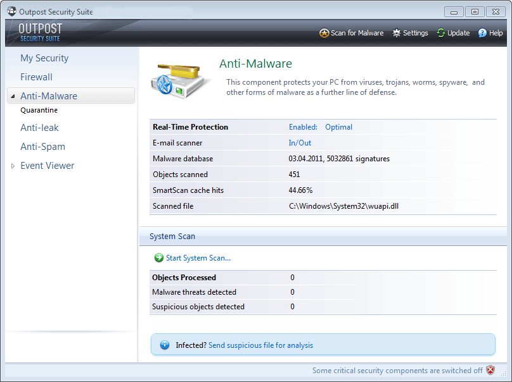
Task: Click the System Scan section header
Action: [x=172, y=237]
